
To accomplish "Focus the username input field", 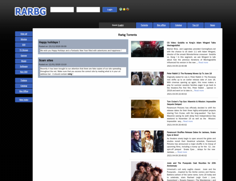I will pyautogui.click(x=62, y=10).
